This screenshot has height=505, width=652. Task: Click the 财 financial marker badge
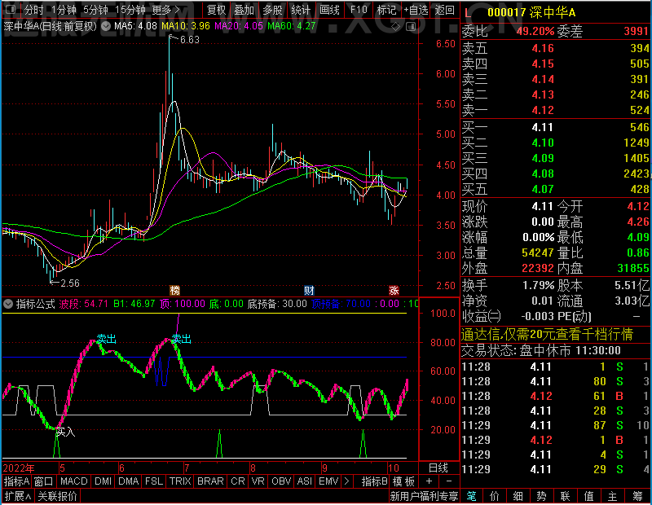point(309,290)
